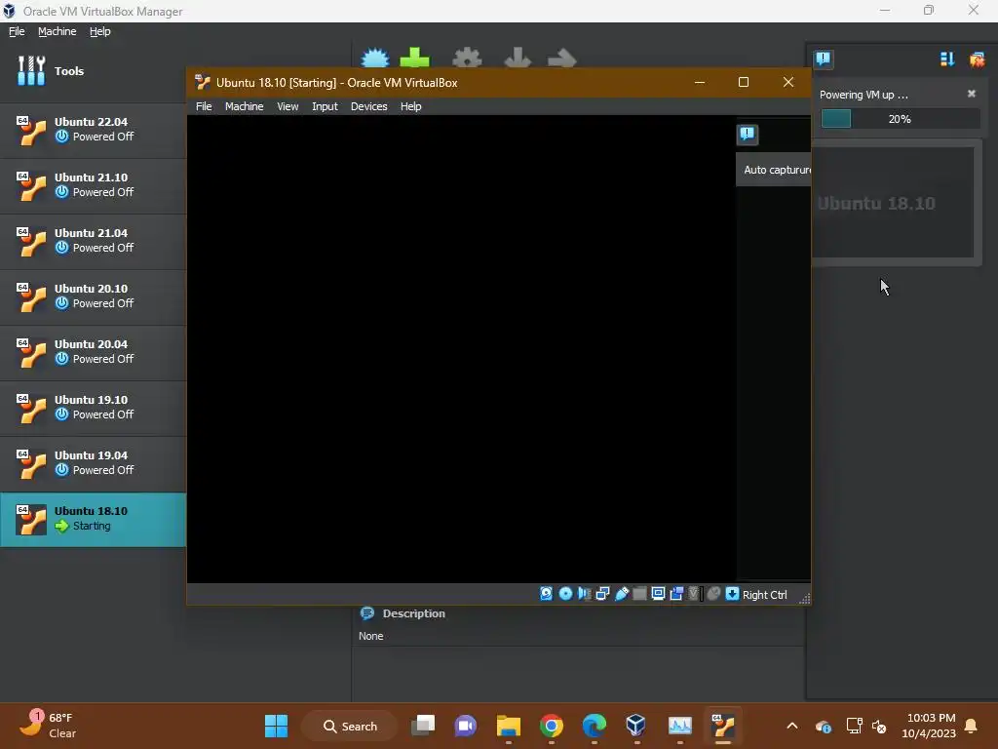Open the taskbar clock and date
998x749 pixels.
(x=929, y=726)
